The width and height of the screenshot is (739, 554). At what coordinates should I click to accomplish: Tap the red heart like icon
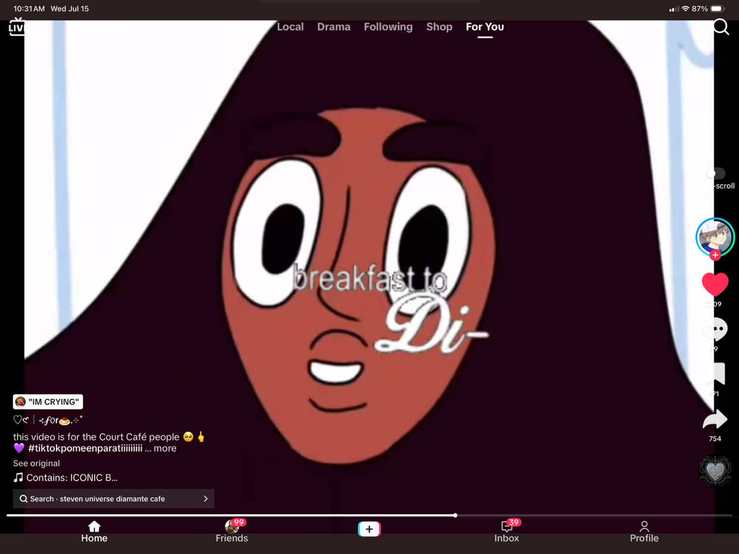715,284
